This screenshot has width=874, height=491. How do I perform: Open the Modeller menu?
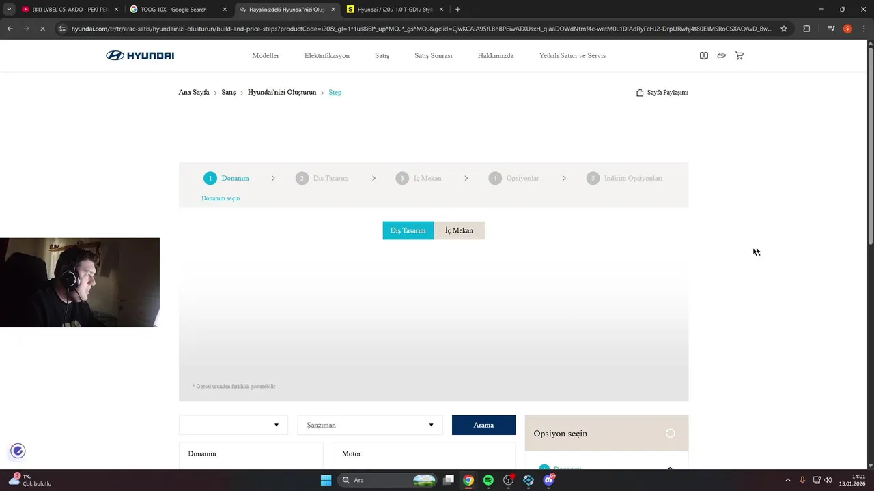[x=266, y=55]
